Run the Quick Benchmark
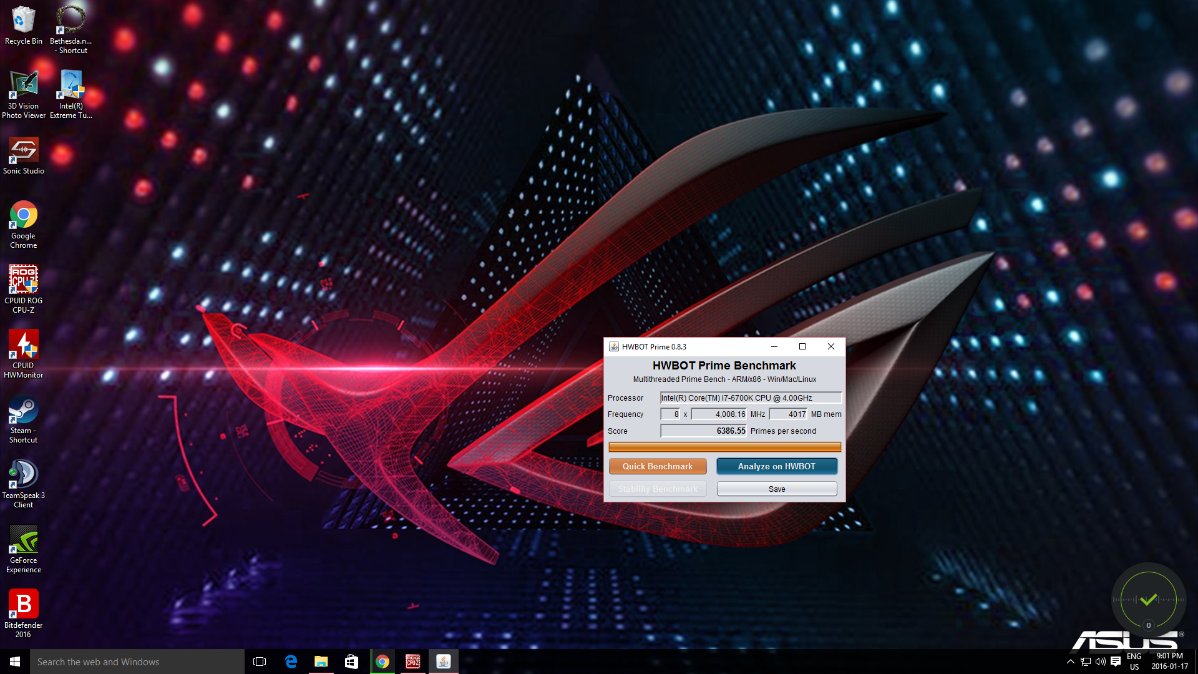Image resolution: width=1198 pixels, height=674 pixels. 658,466
